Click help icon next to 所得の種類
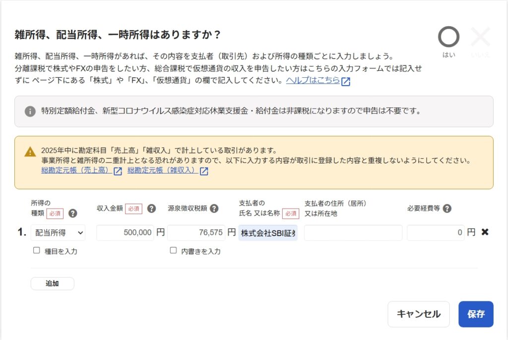This screenshot has width=508, height=340. pyautogui.click(x=73, y=214)
